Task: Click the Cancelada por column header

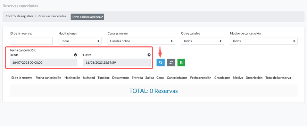Action: (177, 78)
